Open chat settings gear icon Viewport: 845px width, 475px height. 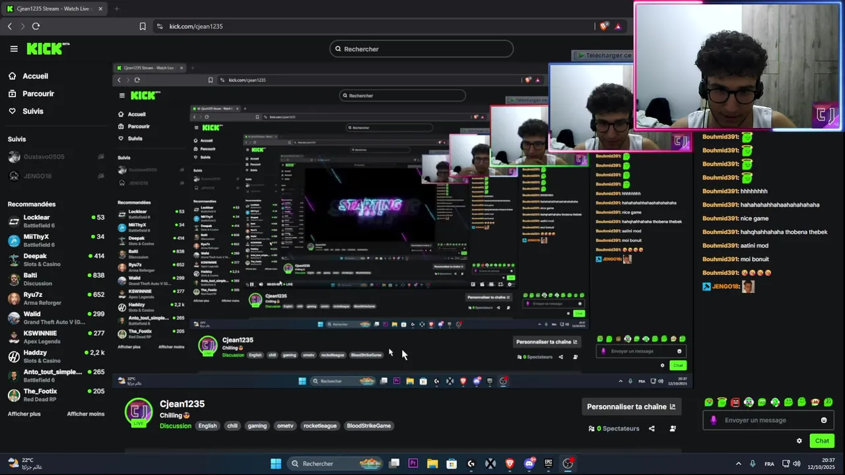click(799, 441)
